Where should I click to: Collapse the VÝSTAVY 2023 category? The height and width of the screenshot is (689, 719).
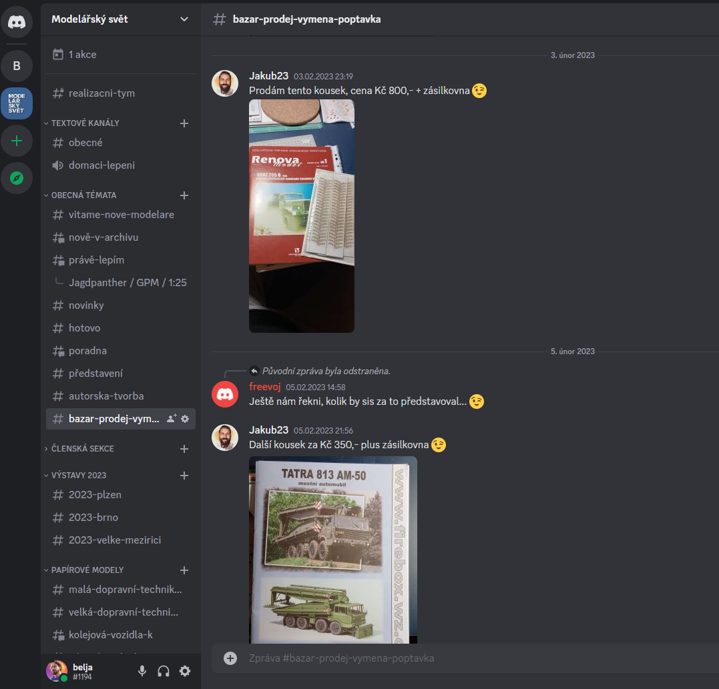click(75, 475)
